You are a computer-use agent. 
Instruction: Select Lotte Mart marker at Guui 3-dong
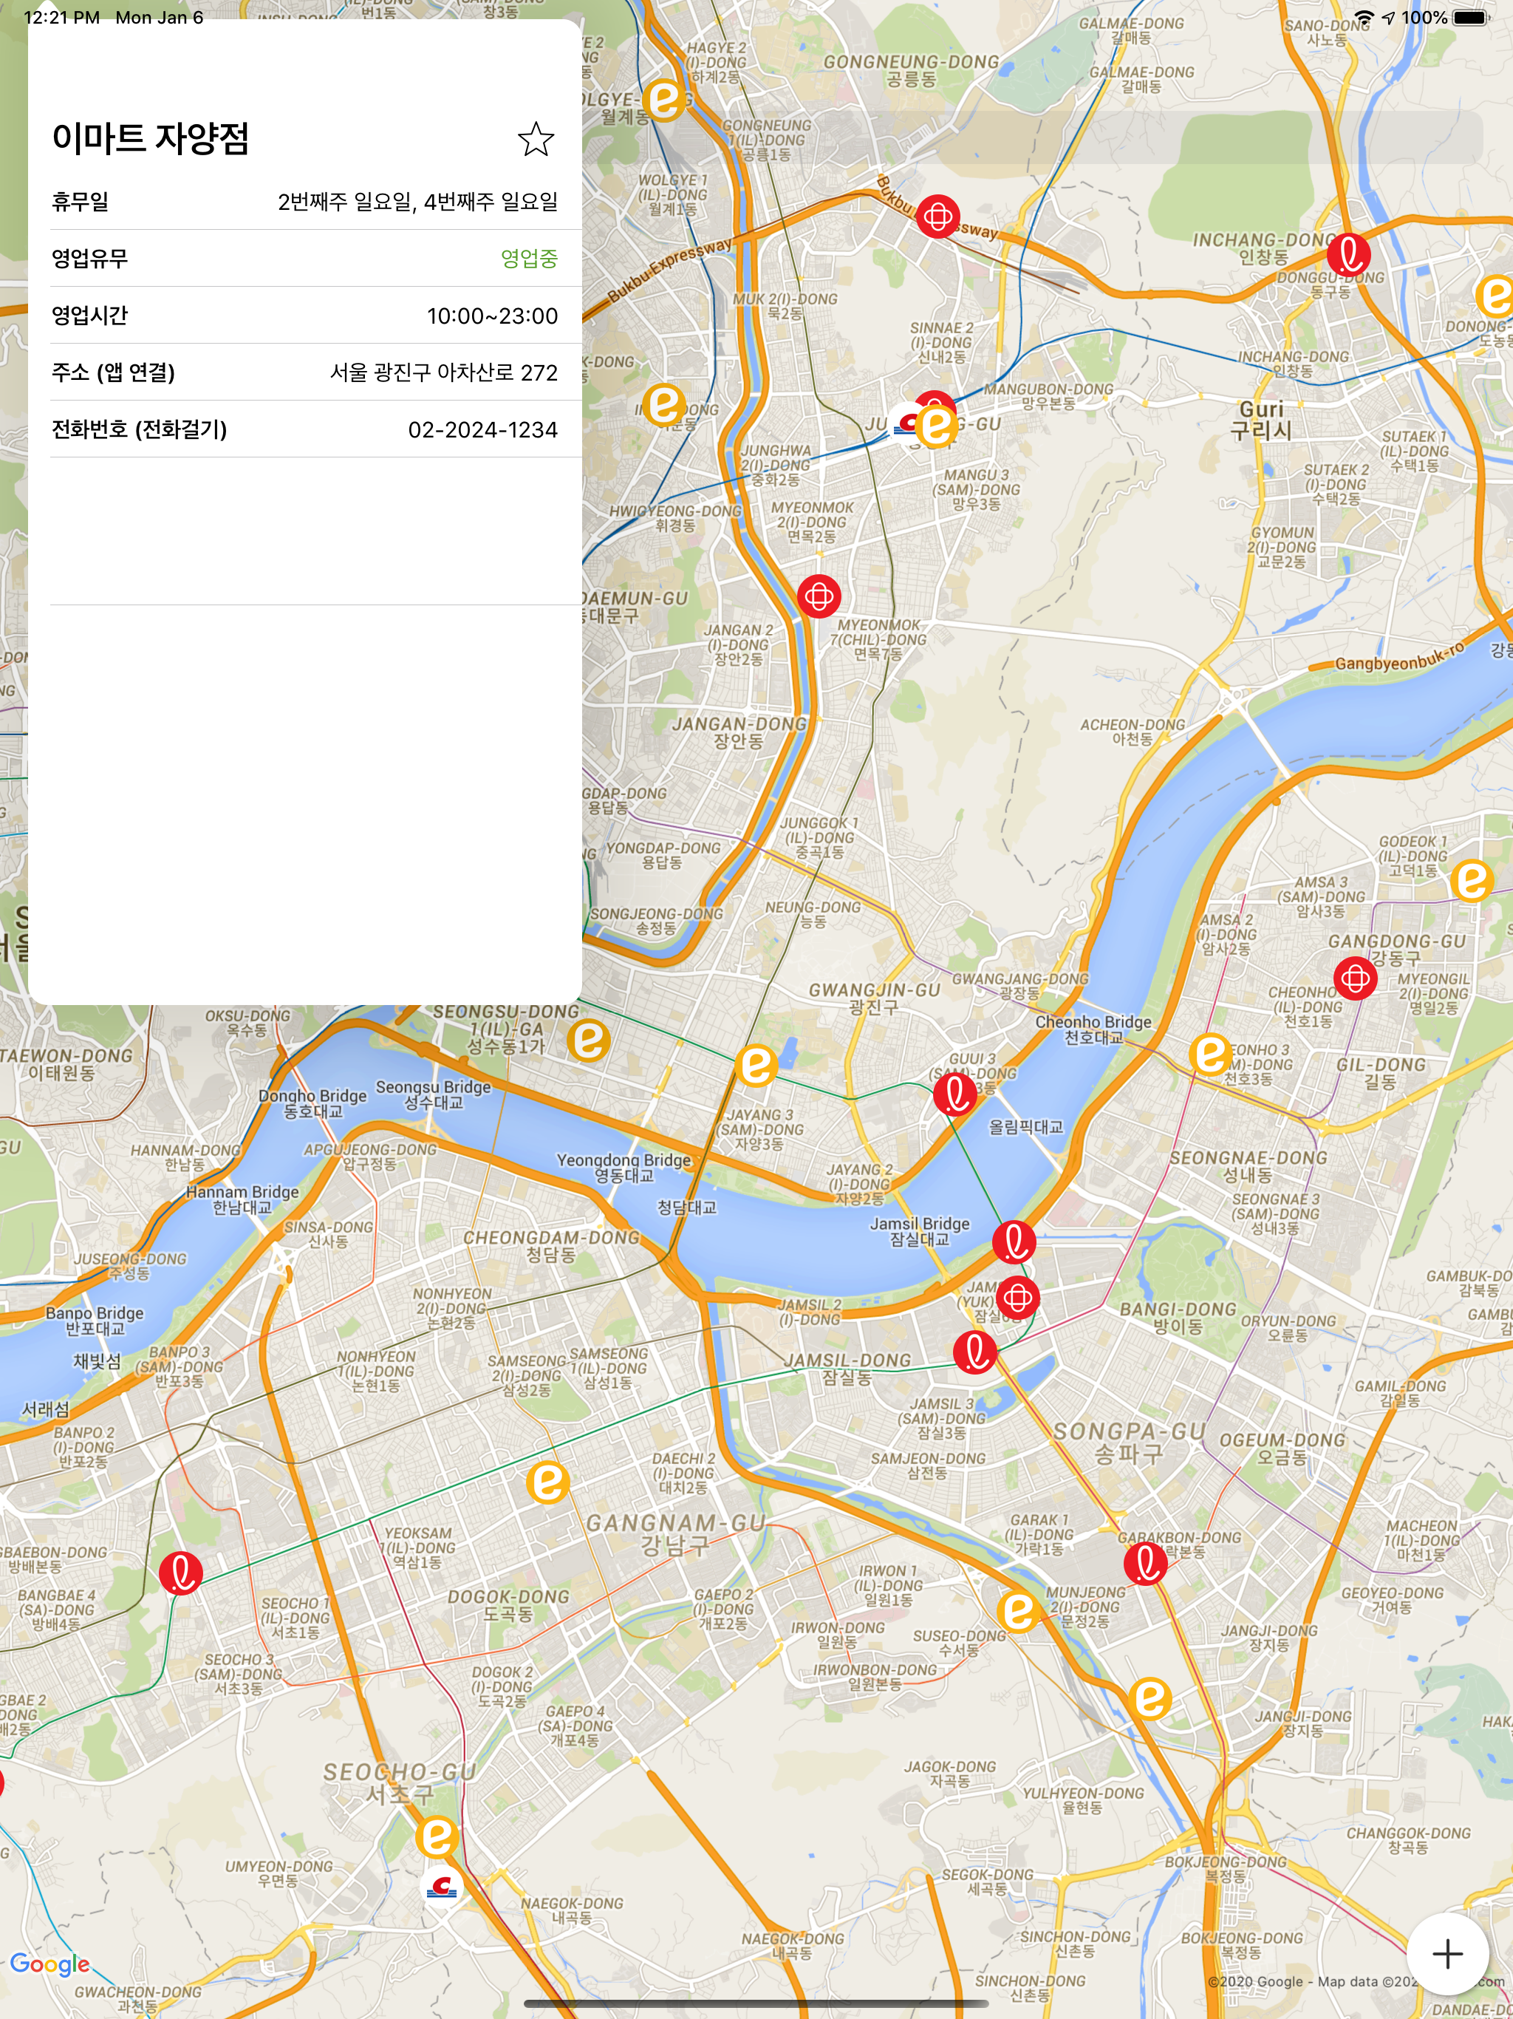click(x=954, y=1094)
